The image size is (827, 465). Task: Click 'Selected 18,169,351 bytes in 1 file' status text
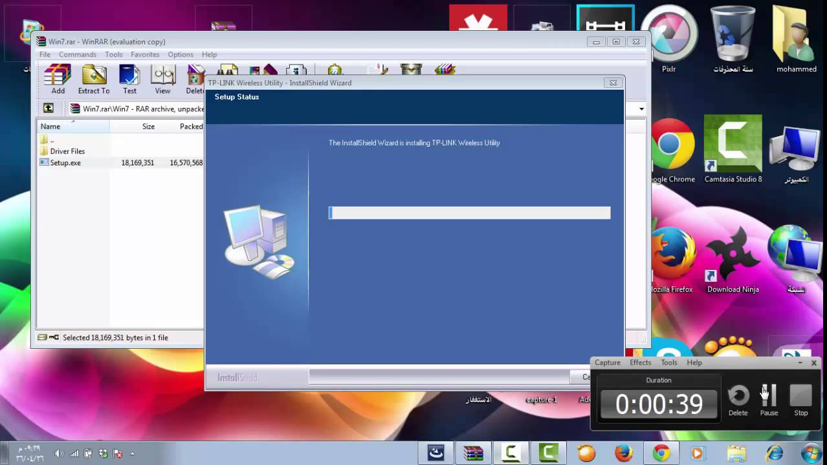point(115,337)
